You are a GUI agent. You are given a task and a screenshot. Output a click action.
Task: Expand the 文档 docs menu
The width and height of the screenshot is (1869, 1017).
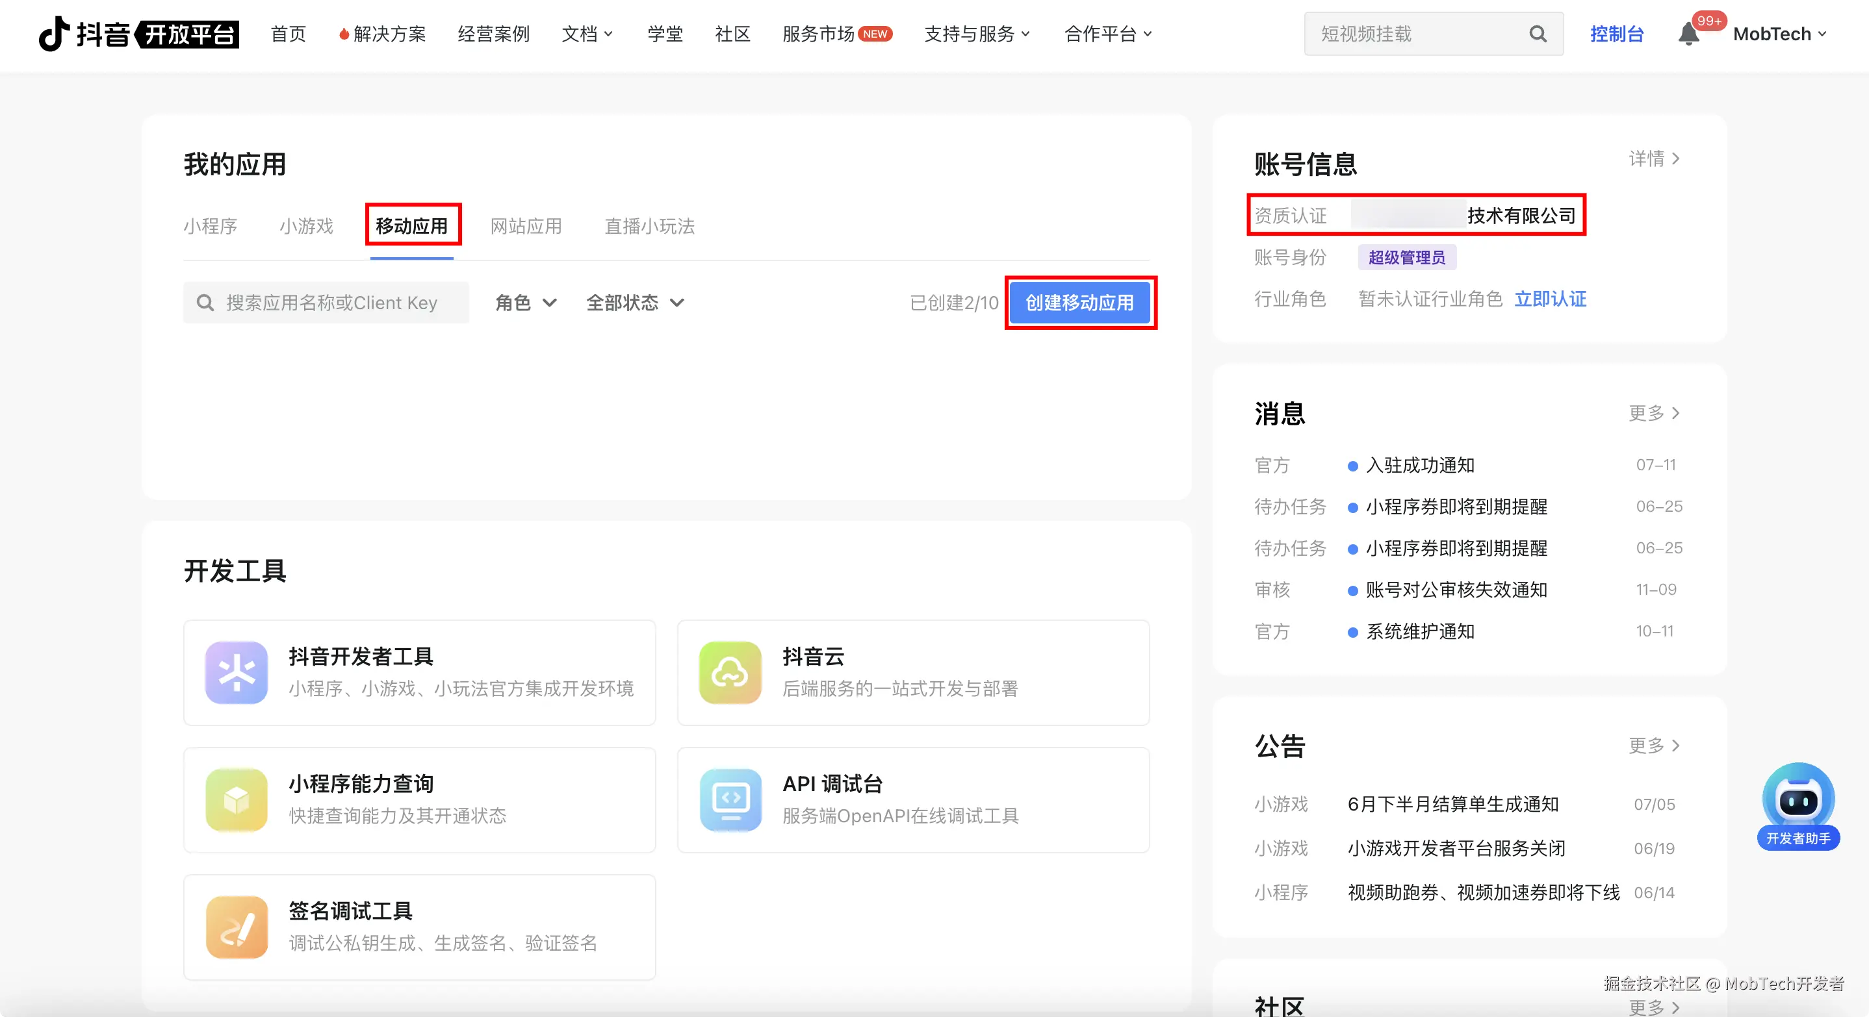(x=587, y=34)
